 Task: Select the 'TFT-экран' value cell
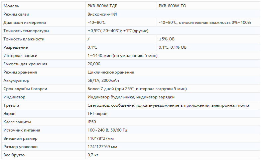[97, 114]
